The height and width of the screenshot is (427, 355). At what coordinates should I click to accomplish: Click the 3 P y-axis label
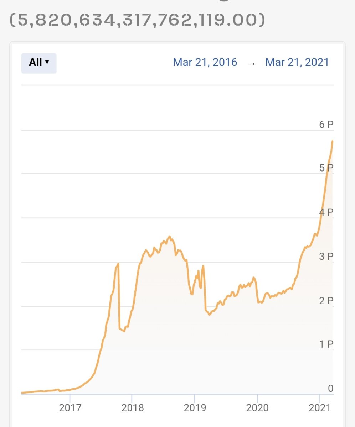coord(326,257)
